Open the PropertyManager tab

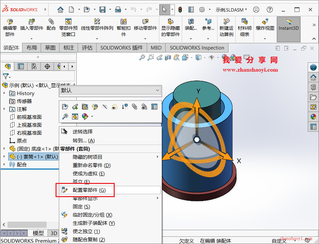21,66
